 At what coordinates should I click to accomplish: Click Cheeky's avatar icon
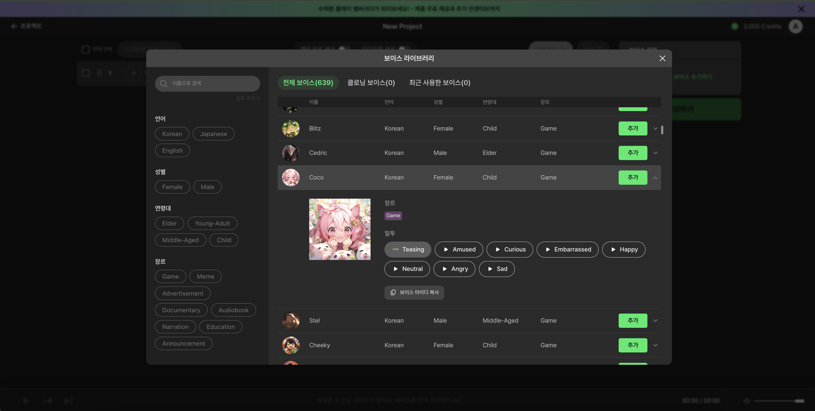tap(291, 345)
